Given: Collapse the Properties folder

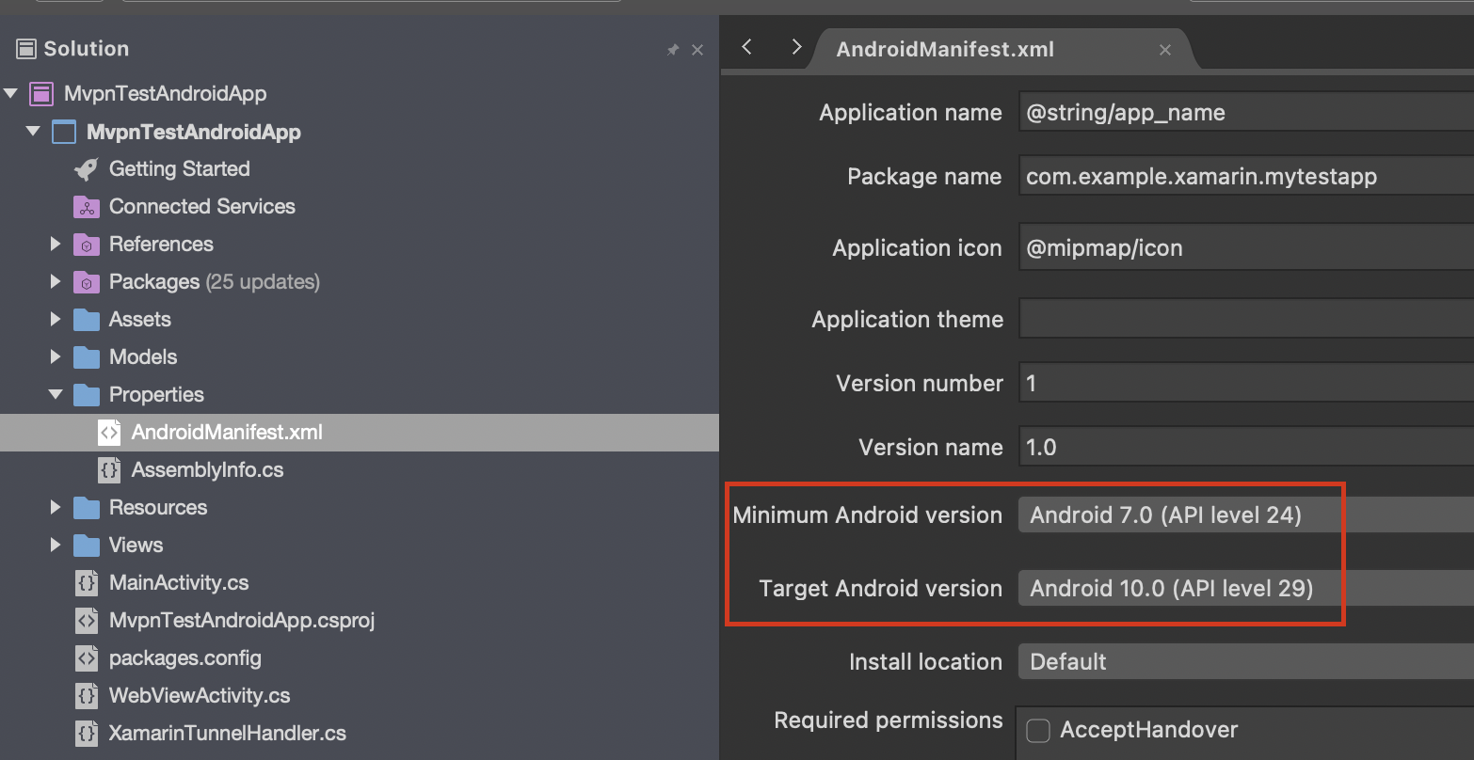Looking at the screenshot, I should coord(56,395).
